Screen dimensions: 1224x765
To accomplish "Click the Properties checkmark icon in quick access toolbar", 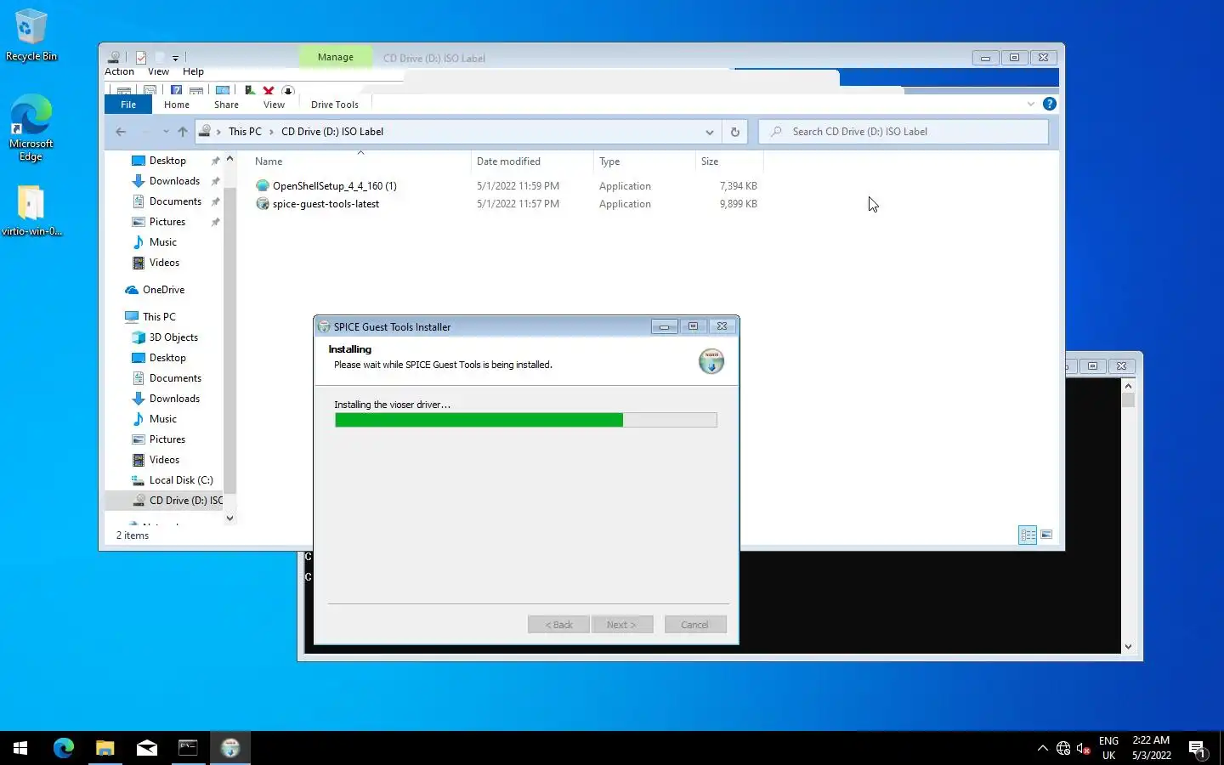I will (141, 58).
